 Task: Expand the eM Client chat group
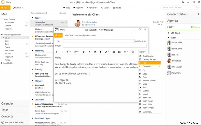pos(169,33)
